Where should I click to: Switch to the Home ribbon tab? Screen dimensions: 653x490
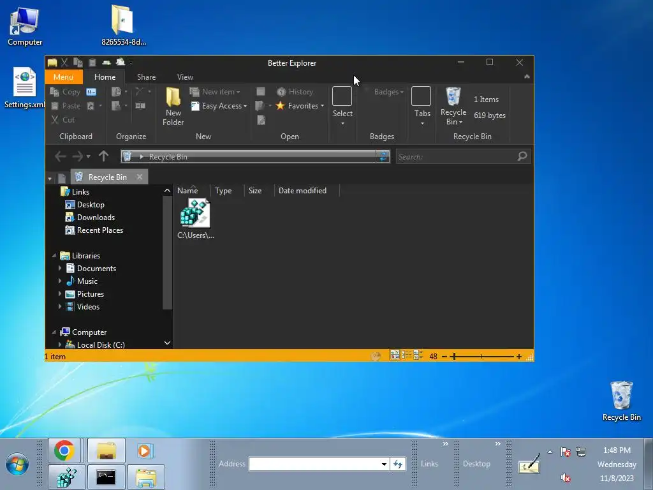pyautogui.click(x=105, y=77)
